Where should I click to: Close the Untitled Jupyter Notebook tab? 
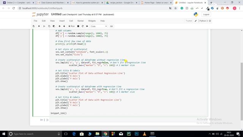(x=205, y=3)
